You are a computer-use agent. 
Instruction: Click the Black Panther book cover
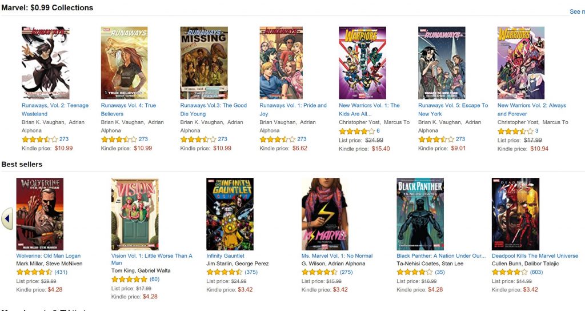(x=420, y=214)
